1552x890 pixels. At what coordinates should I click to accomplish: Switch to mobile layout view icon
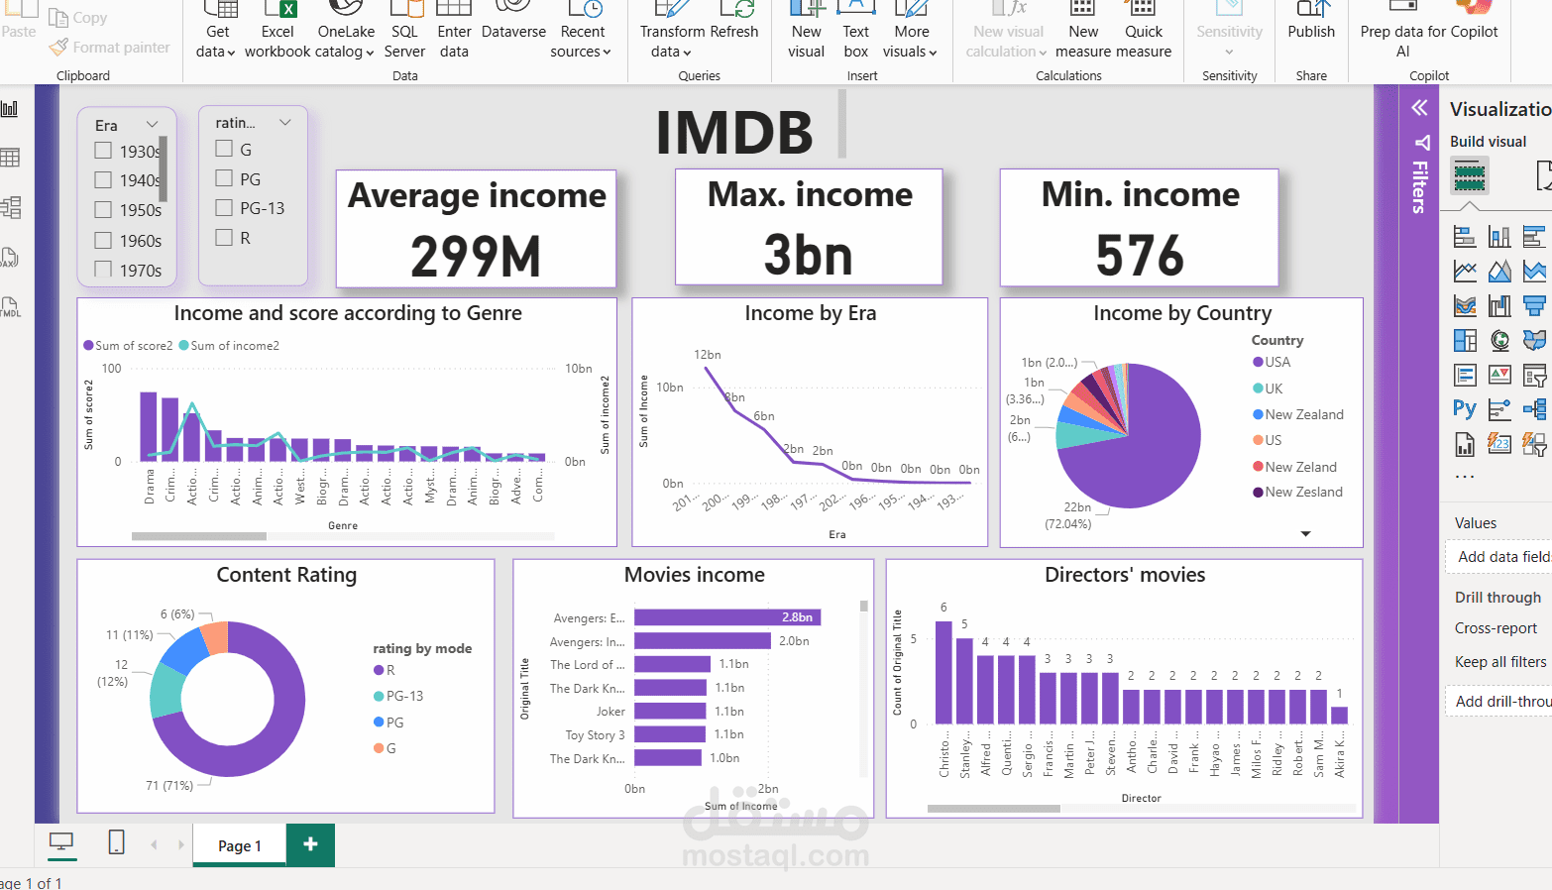click(x=116, y=843)
